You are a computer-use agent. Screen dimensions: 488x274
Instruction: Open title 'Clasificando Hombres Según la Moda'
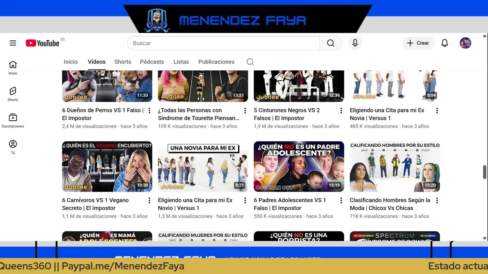pos(390,204)
